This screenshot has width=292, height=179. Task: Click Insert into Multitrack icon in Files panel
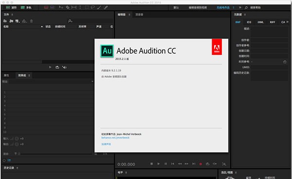tap(24, 21)
